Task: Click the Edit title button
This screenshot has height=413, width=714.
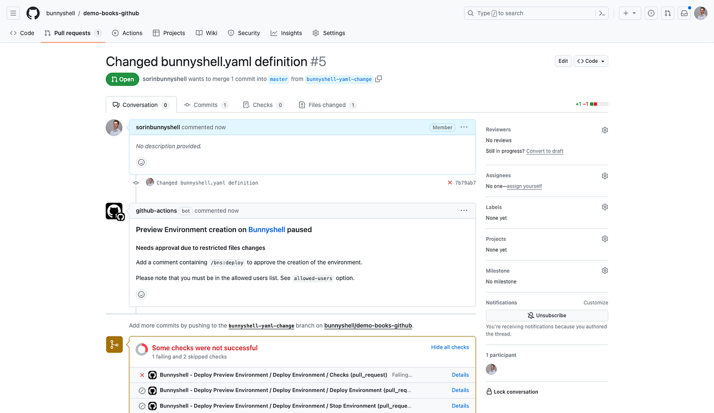Action: pos(563,61)
